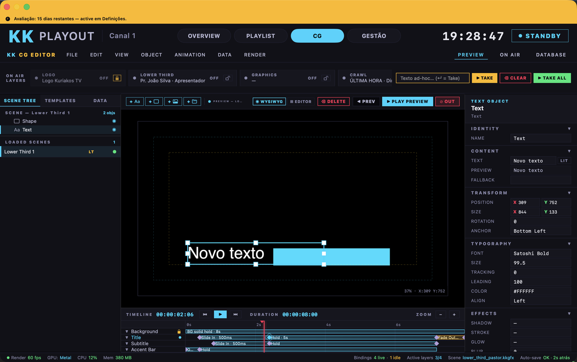Go to the PLAYLIST section
Screen dimensions: 577x362
(261, 36)
